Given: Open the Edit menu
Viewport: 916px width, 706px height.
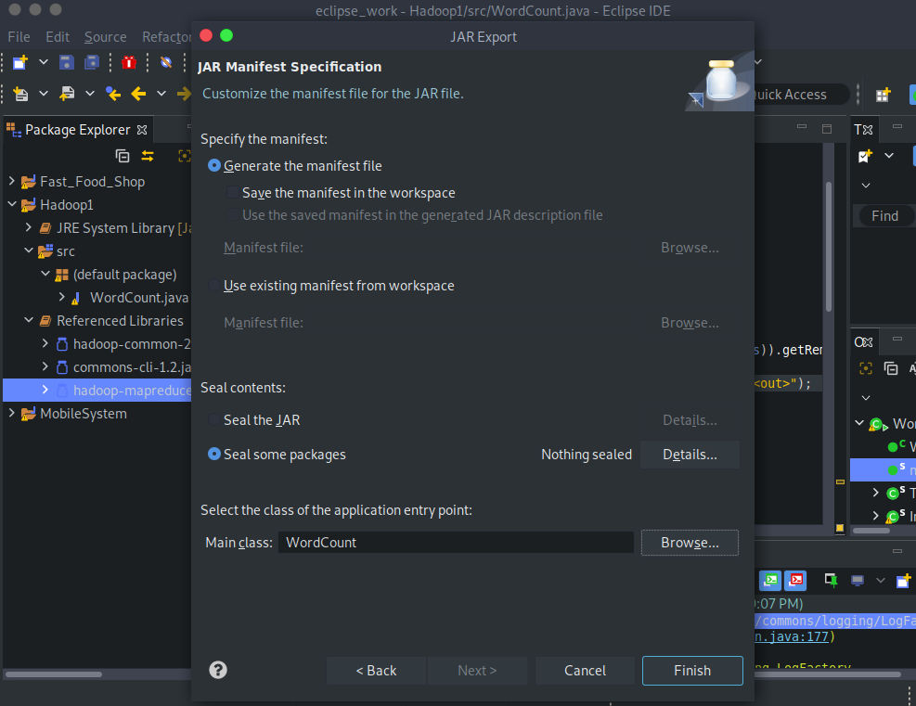Looking at the screenshot, I should (x=58, y=37).
